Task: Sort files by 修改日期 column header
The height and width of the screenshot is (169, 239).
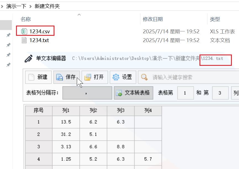Action: tap(153, 19)
